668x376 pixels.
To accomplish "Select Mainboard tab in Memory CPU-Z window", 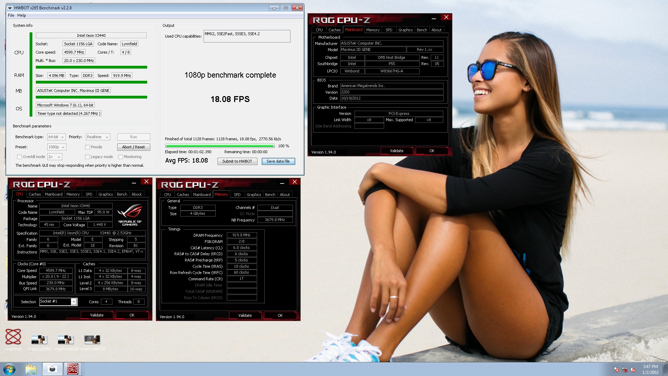I will (x=202, y=195).
